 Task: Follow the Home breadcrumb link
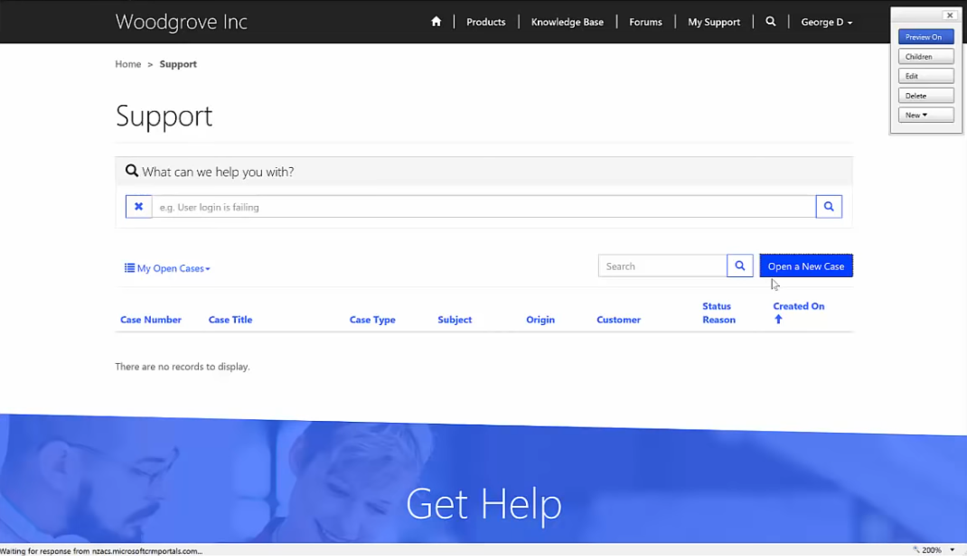pos(127,64)
